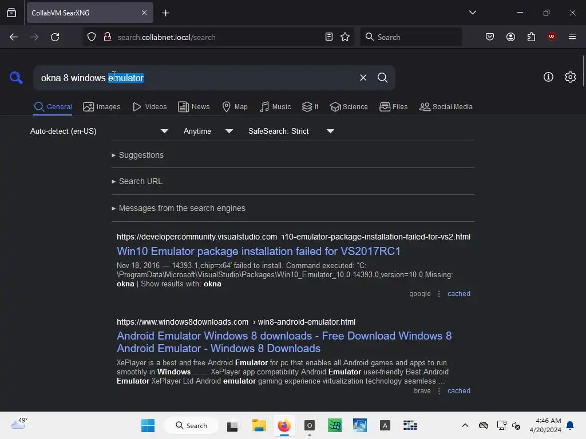
Task: Close the CollabVM SearXNG tab
Action: pyautogui.click(x=144, y=13)
